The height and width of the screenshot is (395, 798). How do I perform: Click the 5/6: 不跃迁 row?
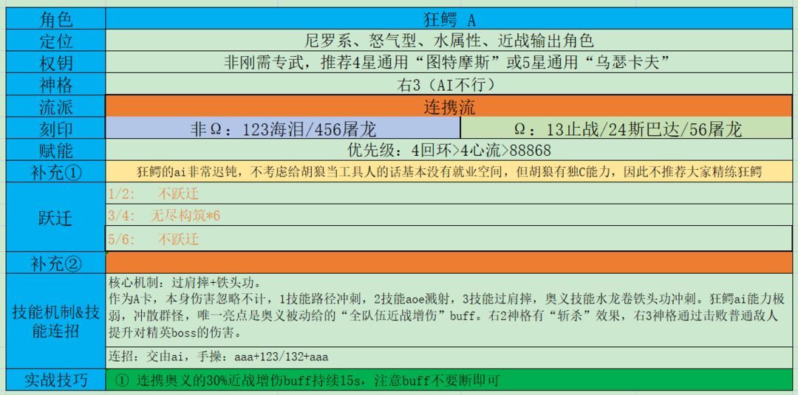(x=449, y=238)
